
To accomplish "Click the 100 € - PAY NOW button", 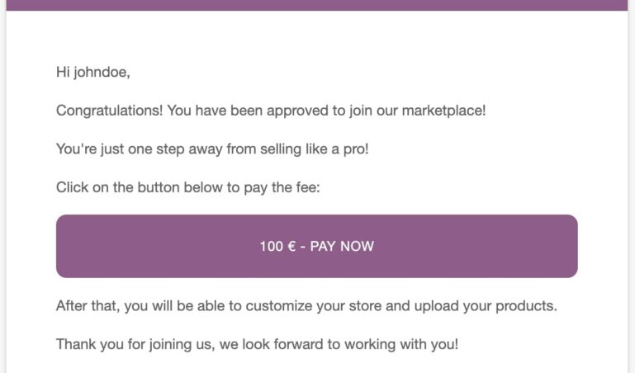I will click(316, 246).
